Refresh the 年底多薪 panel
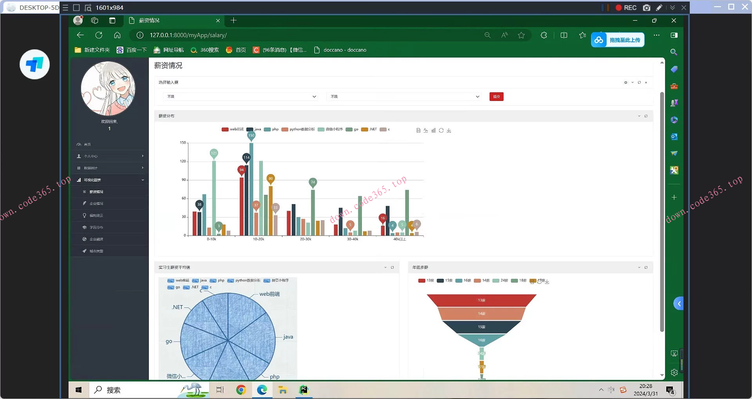 click(x=646, y=268)
